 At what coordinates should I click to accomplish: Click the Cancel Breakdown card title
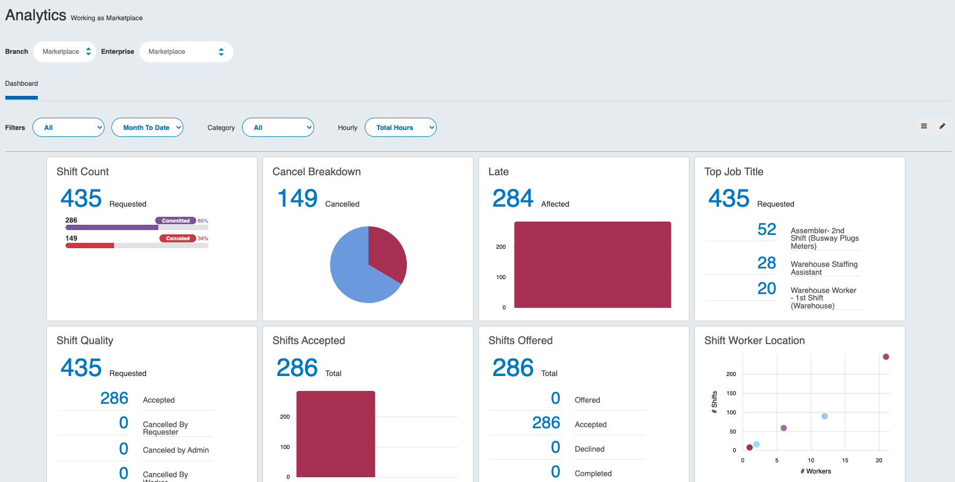(x=317, y=171)
